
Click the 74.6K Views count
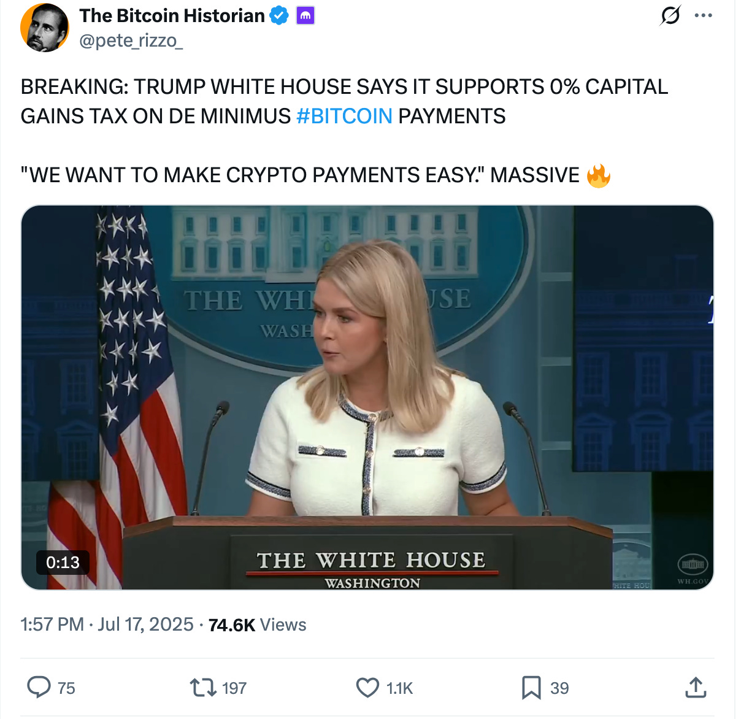tap(257, 625)
